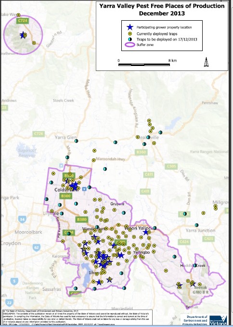Click the 'Fernshaw' place label
233x327 pixels.
tap(210, 103)
